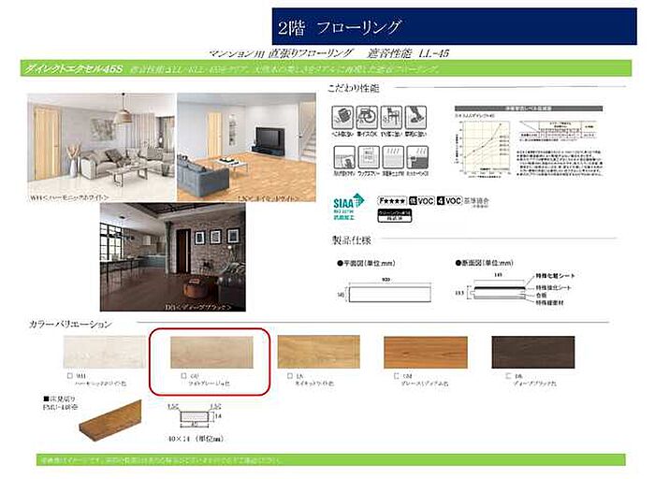This screenshot has height=479, width=655.
Task: Click the wheelchair OK feature icon
Action: [x=368, y=117]
